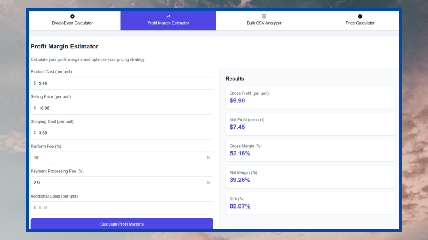Go to the Price Calculator tab
The width and height of the screenshot is (428, 240).
[x=356, y=21]
